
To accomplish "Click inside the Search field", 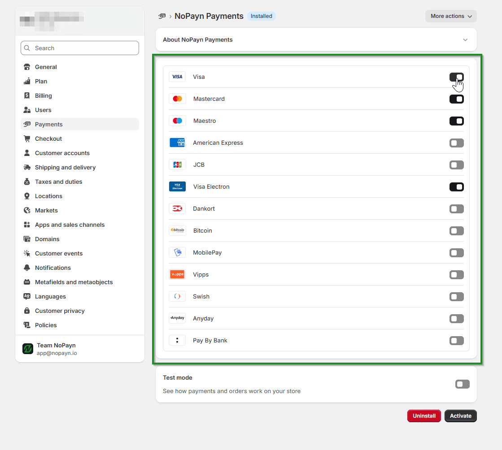I will coord(79,48).
